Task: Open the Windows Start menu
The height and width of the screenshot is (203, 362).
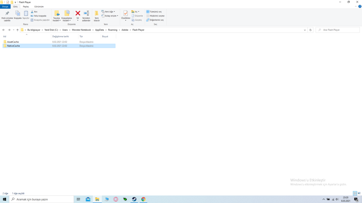Action: coord(4,199)
